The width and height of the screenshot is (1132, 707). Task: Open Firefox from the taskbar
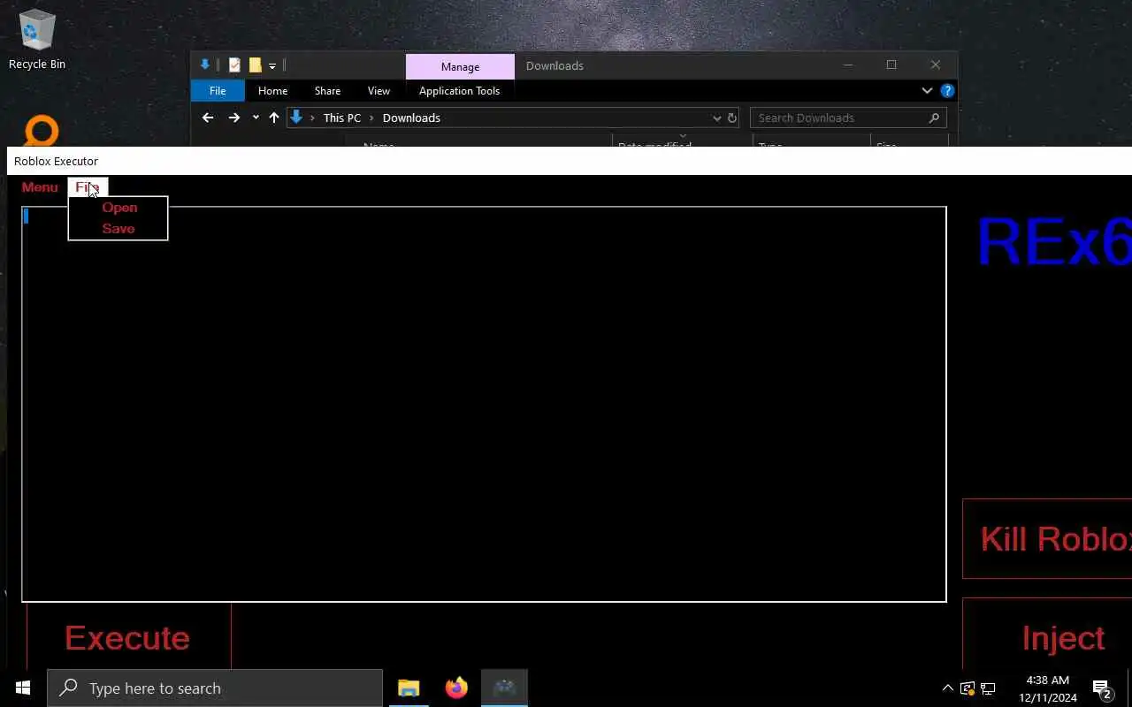tap(456, 688)
